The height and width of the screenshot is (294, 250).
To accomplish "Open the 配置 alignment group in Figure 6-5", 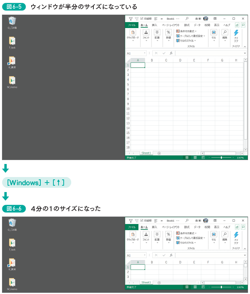I will [x=157, y=35].
